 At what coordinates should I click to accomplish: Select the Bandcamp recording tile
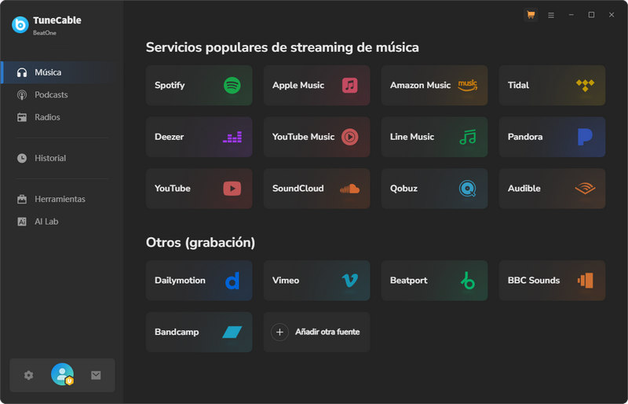(199, 332)
